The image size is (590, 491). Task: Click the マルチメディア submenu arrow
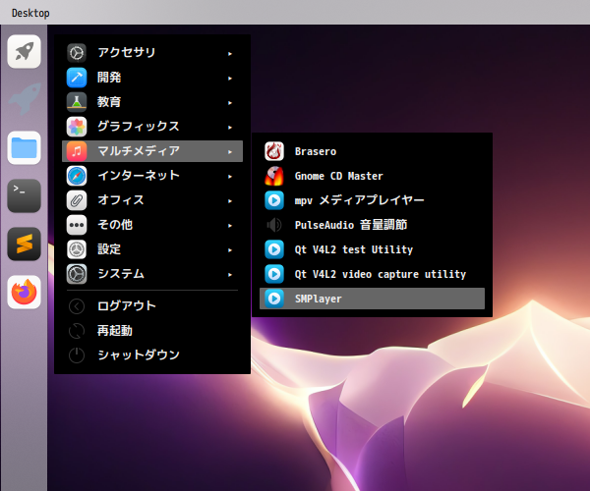(230, 152)
